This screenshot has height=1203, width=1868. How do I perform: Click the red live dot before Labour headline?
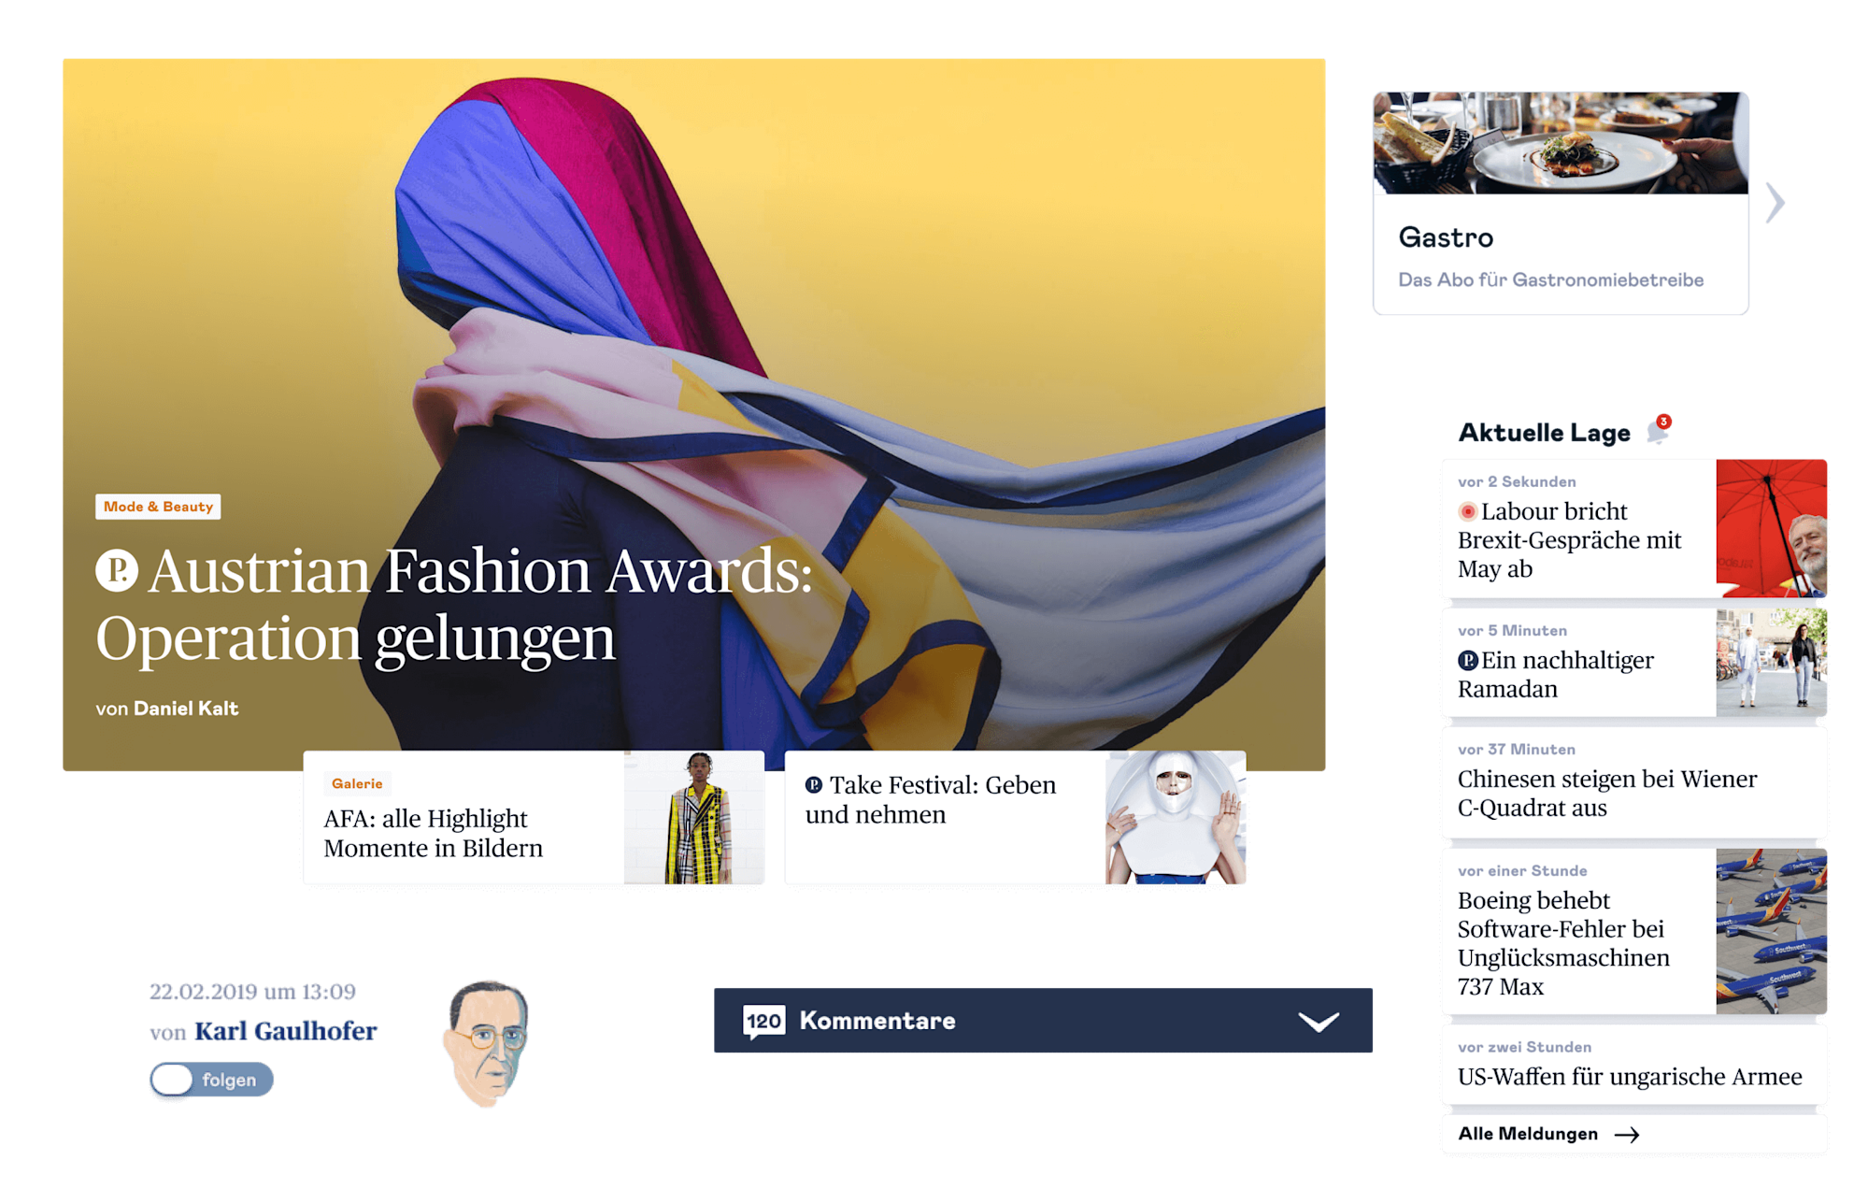tap(1467, 511)
